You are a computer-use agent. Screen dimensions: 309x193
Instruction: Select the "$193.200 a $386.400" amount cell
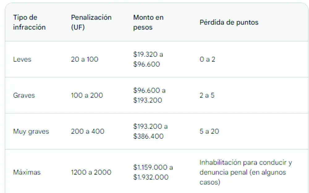coord(150,131)
